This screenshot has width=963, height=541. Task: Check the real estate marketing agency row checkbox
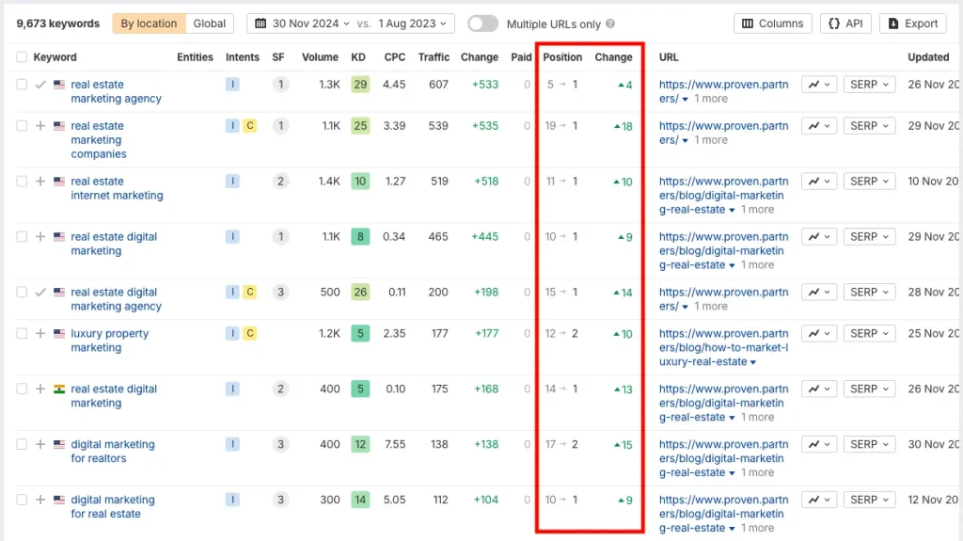pyautogui.click(x=22, y=85)
